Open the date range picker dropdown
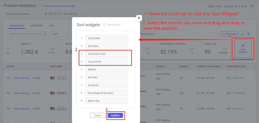The image size is (259, 123). point(63,14)
